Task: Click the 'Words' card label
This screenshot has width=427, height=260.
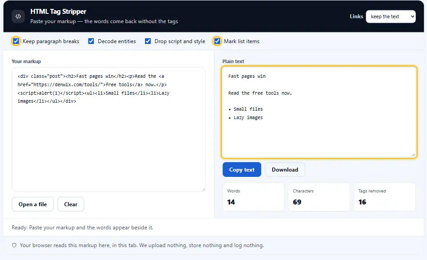Action: point(234,191)
